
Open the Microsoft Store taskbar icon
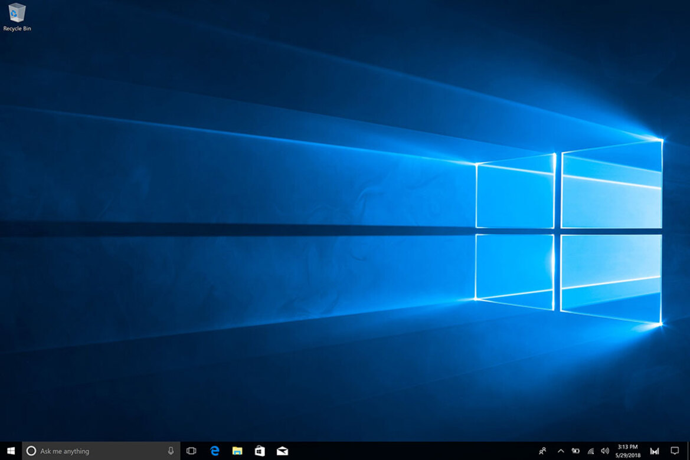(x=260, y=451)
